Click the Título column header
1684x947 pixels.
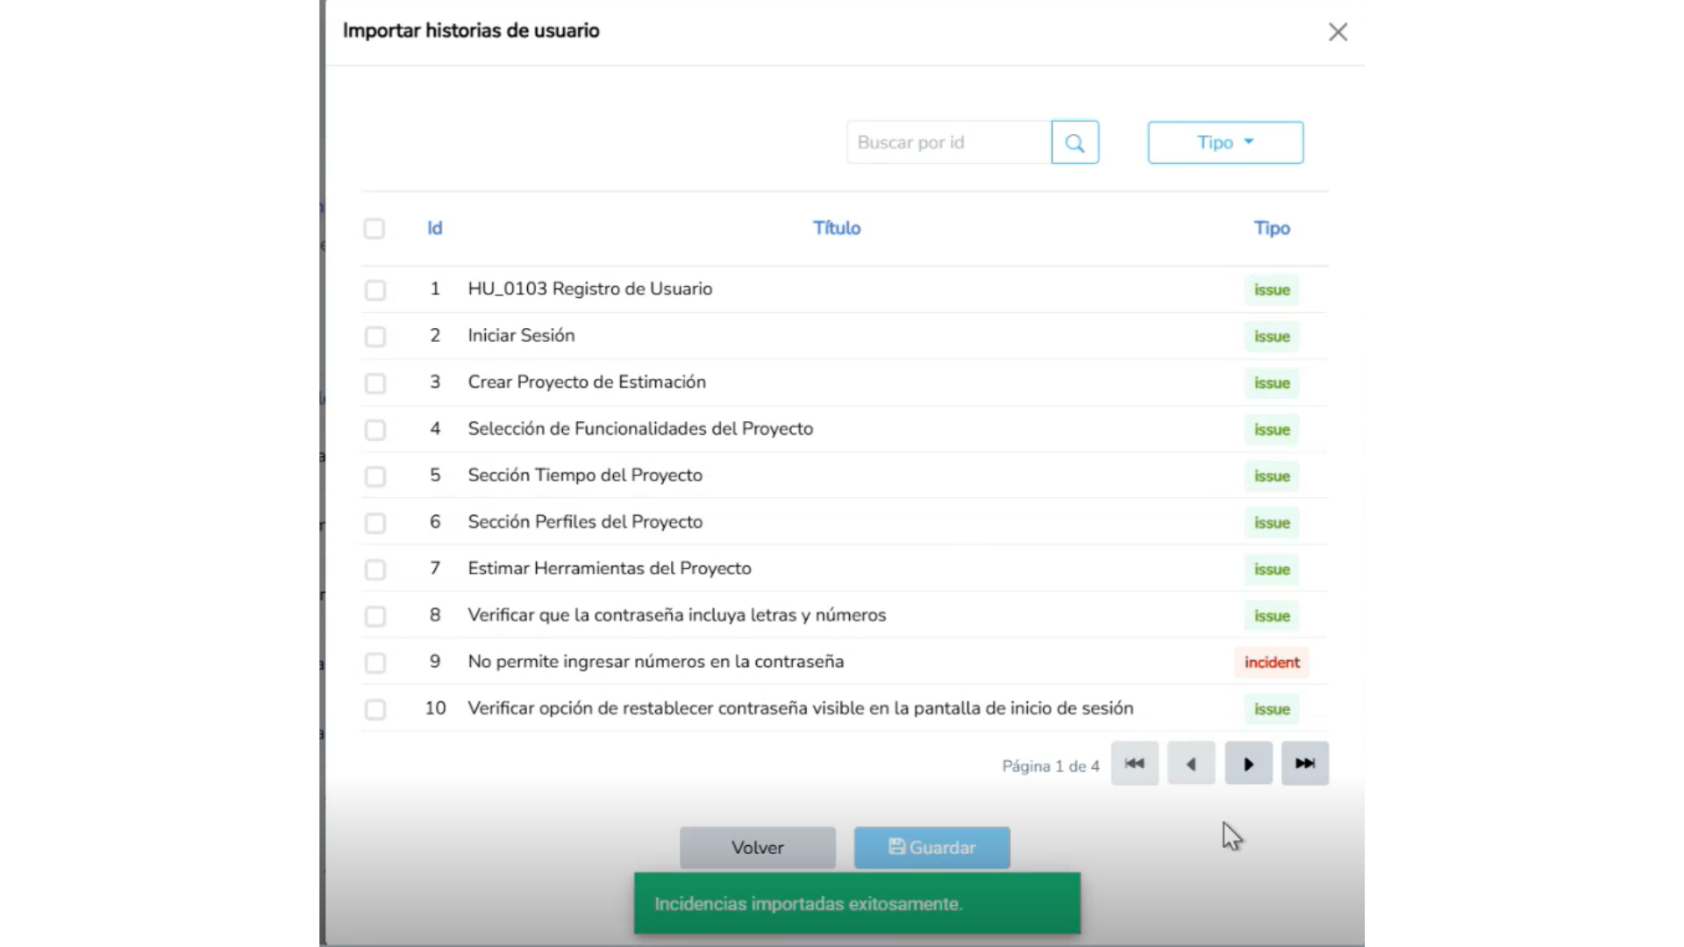click(x=837, y=228)
